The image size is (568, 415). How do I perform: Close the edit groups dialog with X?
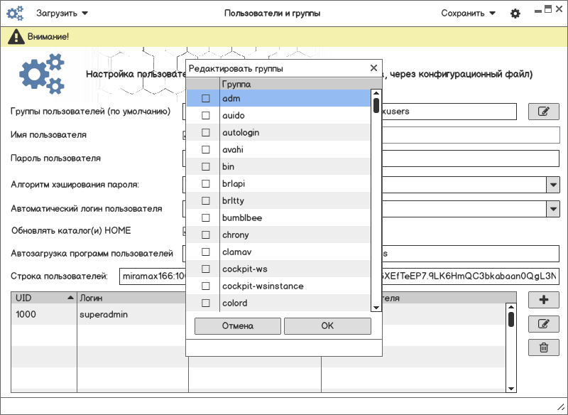point(374,68)
